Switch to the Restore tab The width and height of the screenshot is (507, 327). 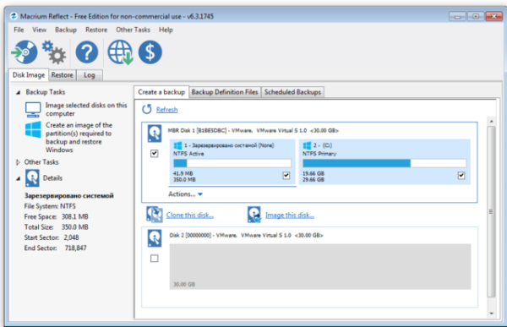pos(62,75)
